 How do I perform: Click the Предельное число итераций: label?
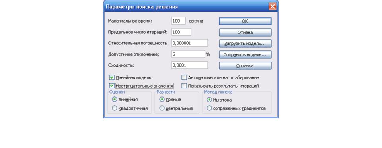pos(138,32)
